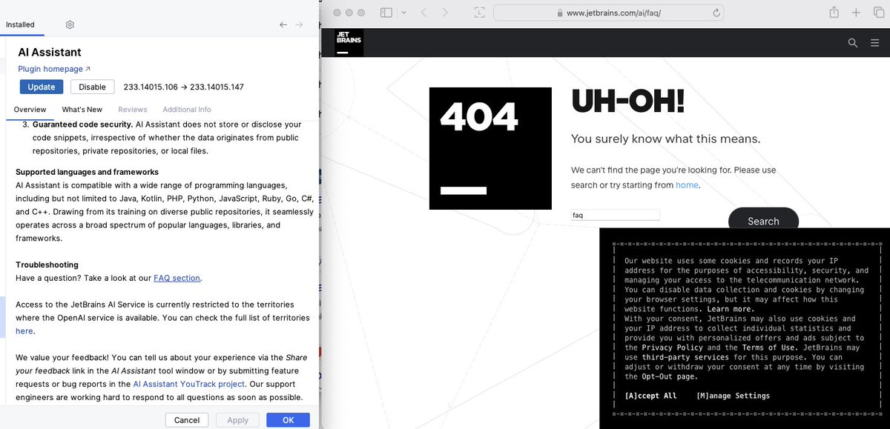This screenshot has height=429, width=890.
Task: Open the What's New tab
Action: 82,110
